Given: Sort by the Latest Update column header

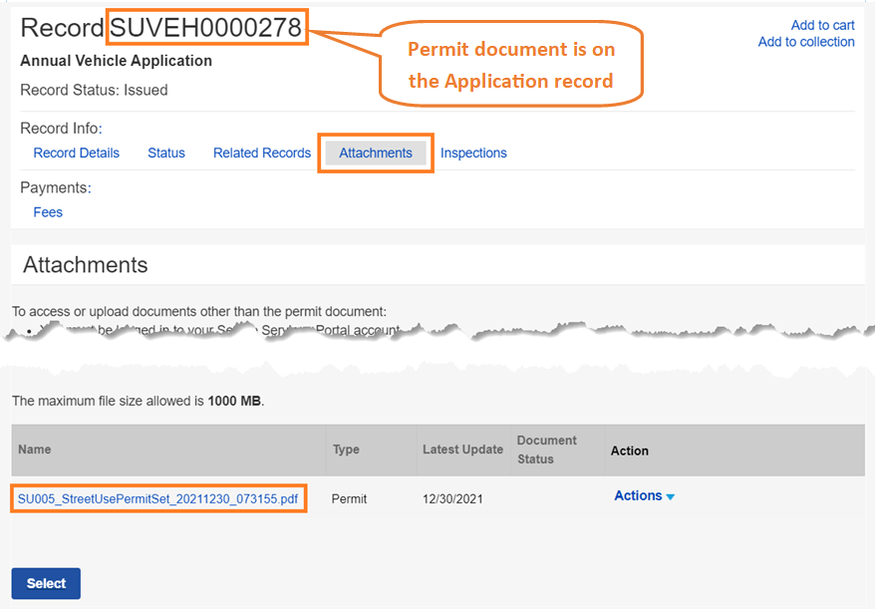Looking at the screenshot, I should 462,450.
